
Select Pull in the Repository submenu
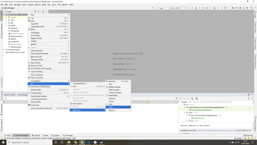point(111,104)
